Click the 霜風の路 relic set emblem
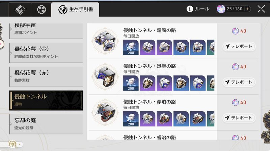The width and height of the screenshot is (270, 151). [105, 41]
